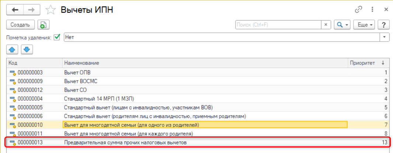This screenshot has height=153, width=393.
Task: Select row Стандартный 14 МРП (1 МЗП)
Action: click(198, 99)
